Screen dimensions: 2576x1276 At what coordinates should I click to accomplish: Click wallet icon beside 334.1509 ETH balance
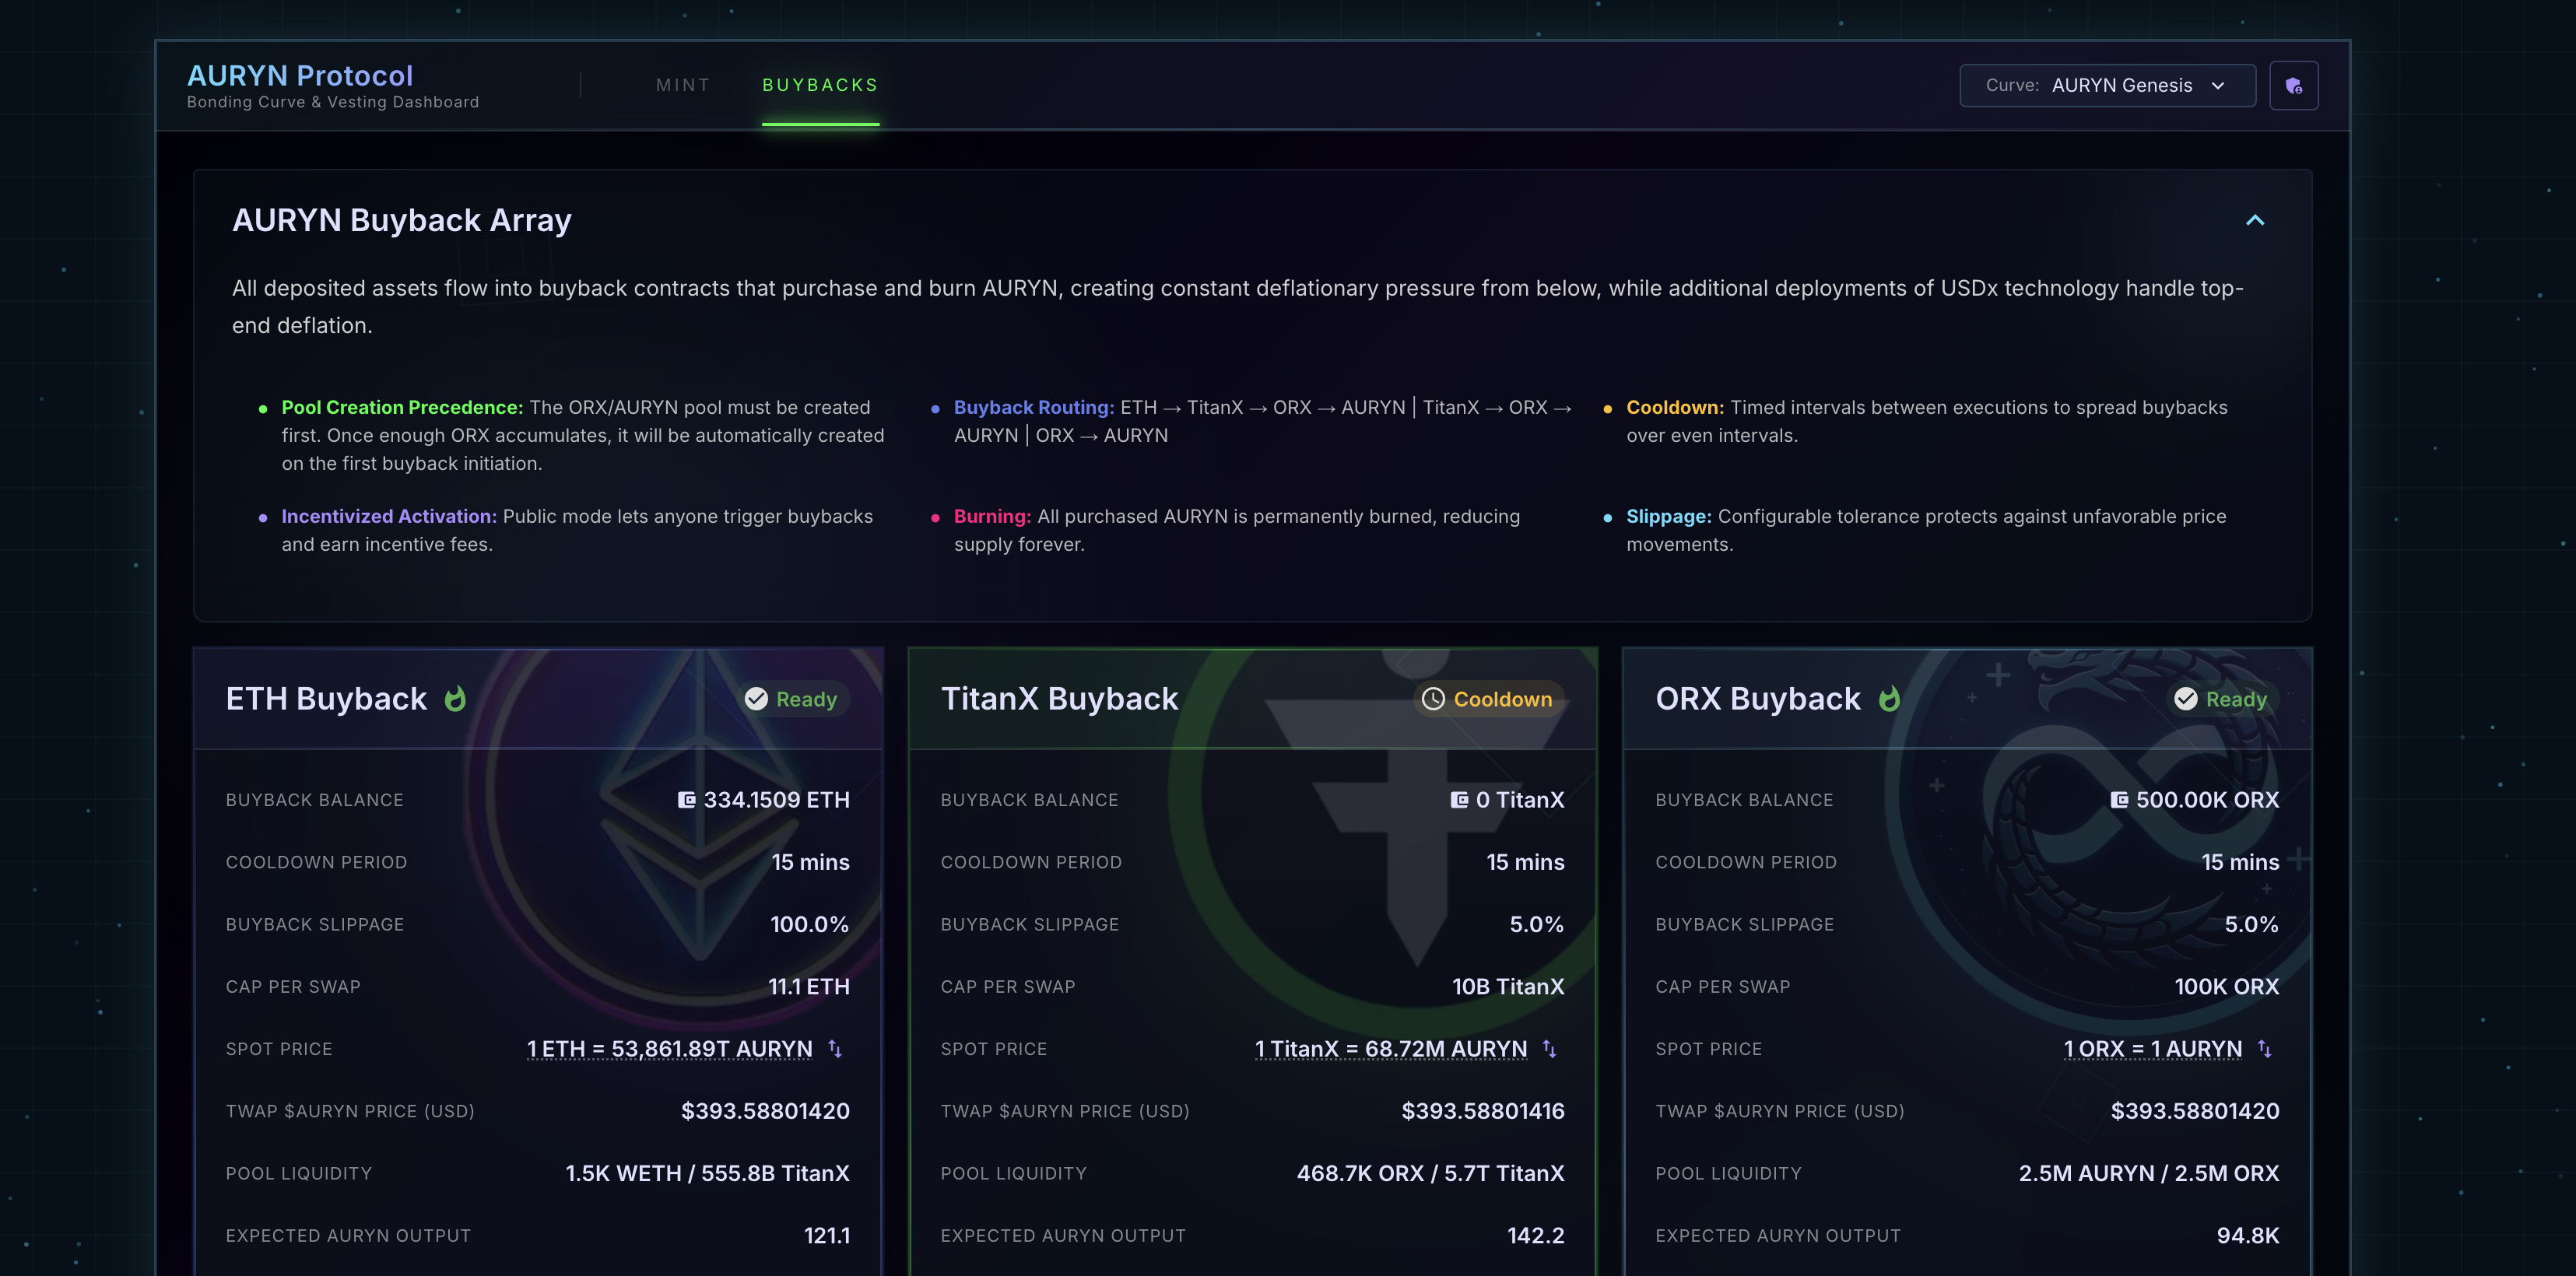coord(686,800)
